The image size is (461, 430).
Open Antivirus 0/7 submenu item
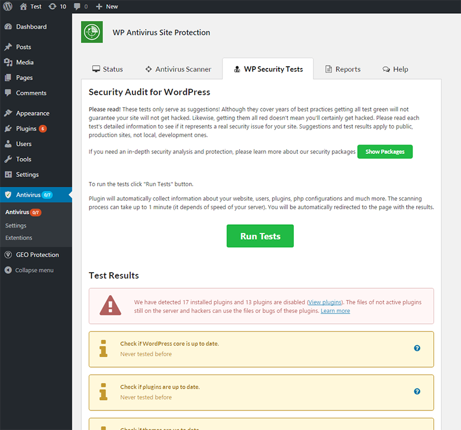[x=23, y=212]
